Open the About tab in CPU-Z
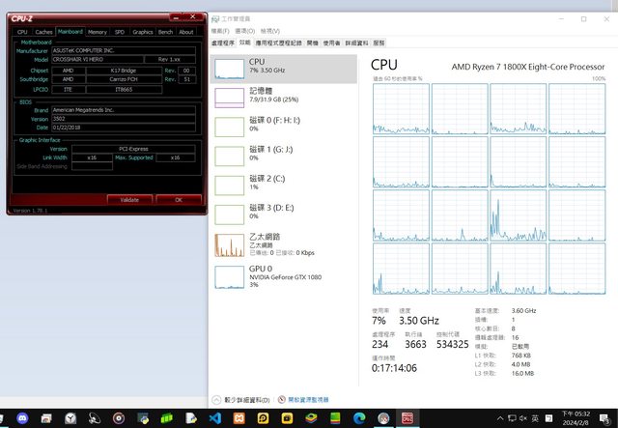This screenshot has height=428, width=618. coord(186,32)
